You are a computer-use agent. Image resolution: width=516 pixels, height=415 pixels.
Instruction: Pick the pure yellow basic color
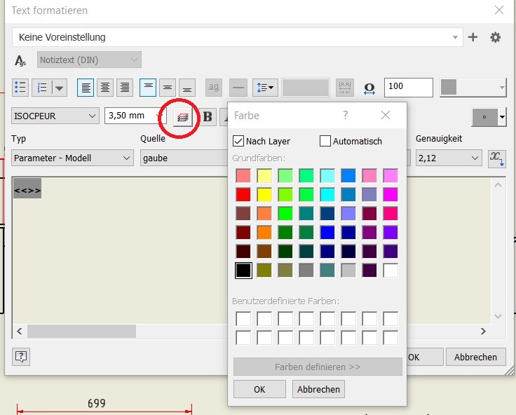coord(264,194)
